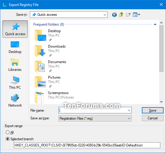Image resolution: width=166 pixels, height=153 pixels.
Task: Click the Up one level folder icon
Action: click(x=121, y=15)
